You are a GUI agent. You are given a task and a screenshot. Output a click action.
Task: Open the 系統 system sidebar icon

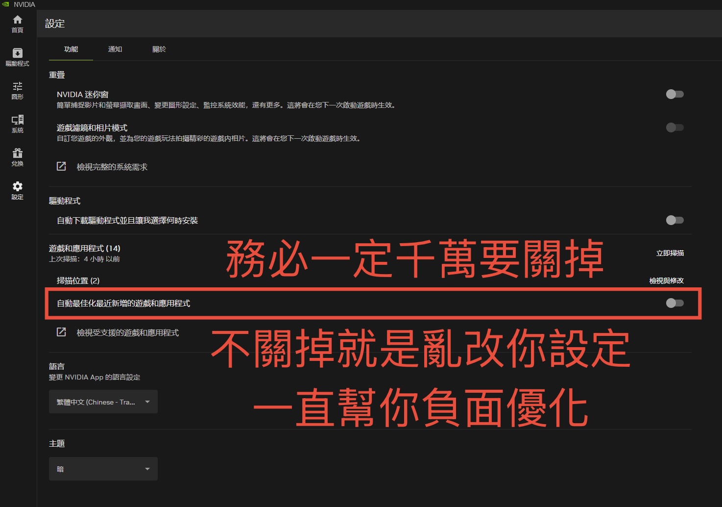(x=18, y=123)
